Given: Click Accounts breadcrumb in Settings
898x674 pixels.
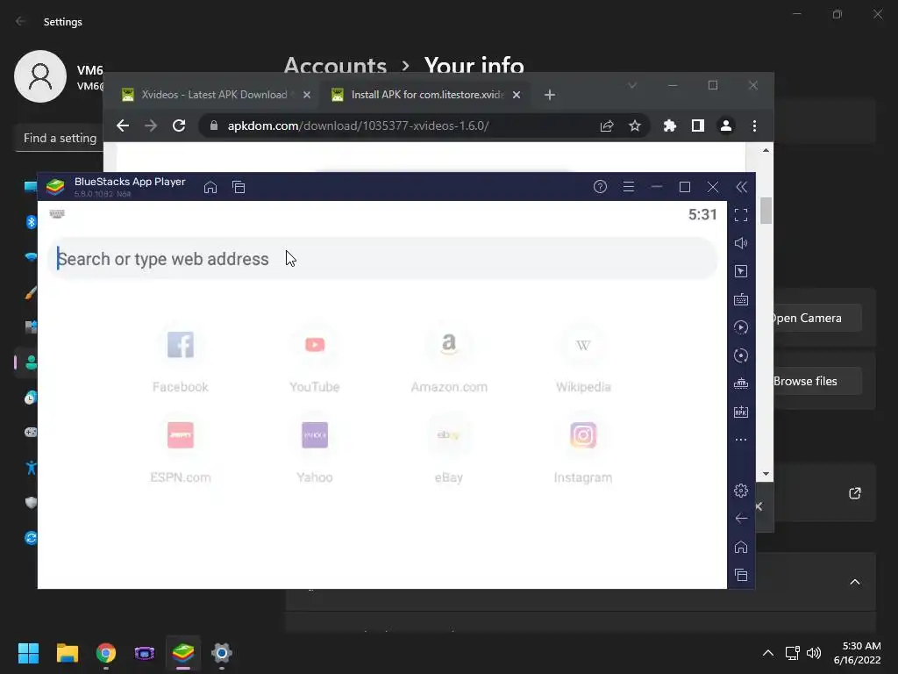Looking at the screenshot, I should [335, 66].
